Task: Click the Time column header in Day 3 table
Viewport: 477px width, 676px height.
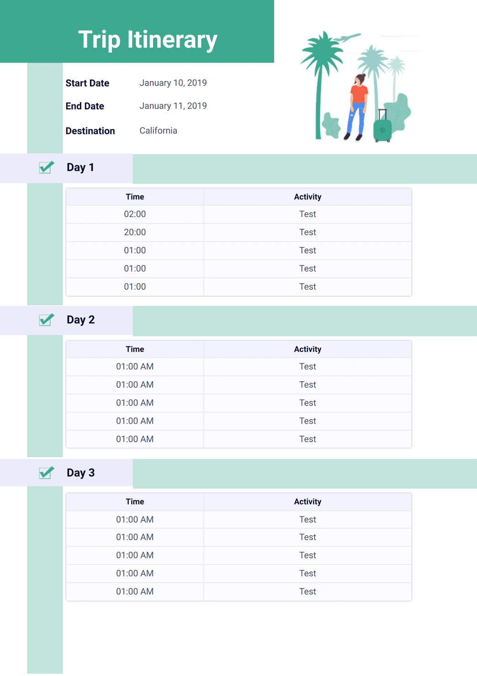Action: (x=135, y=502)
